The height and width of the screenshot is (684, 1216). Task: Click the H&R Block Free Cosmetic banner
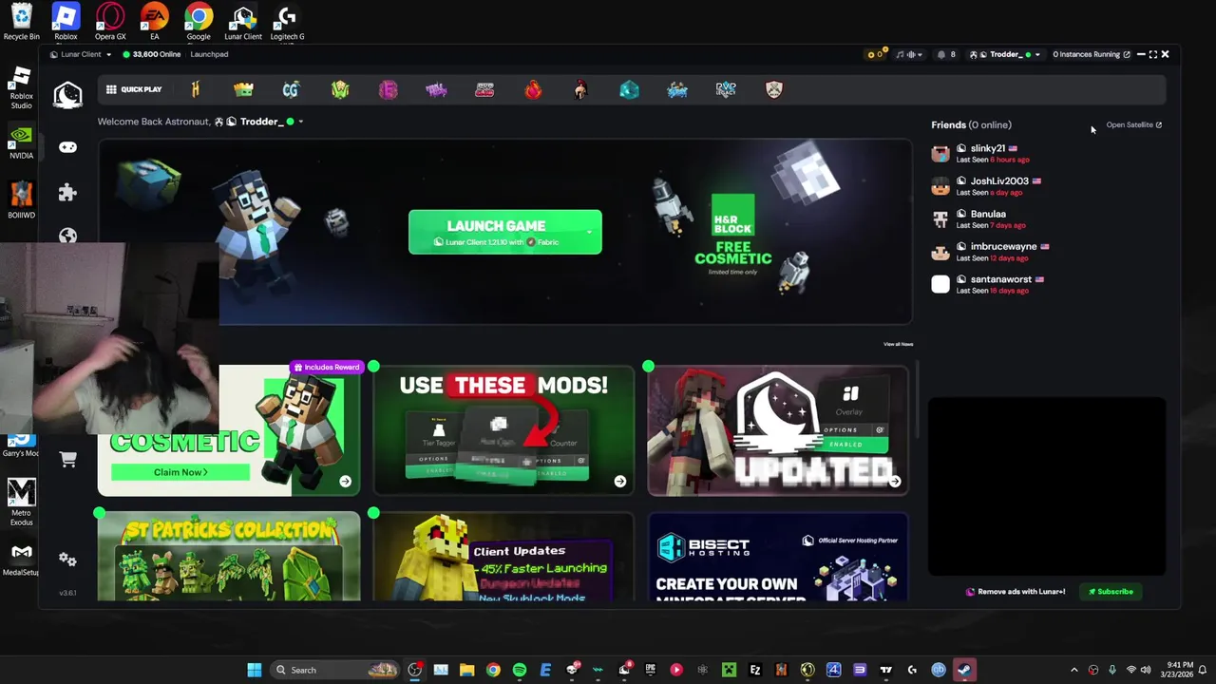(732, 235)
